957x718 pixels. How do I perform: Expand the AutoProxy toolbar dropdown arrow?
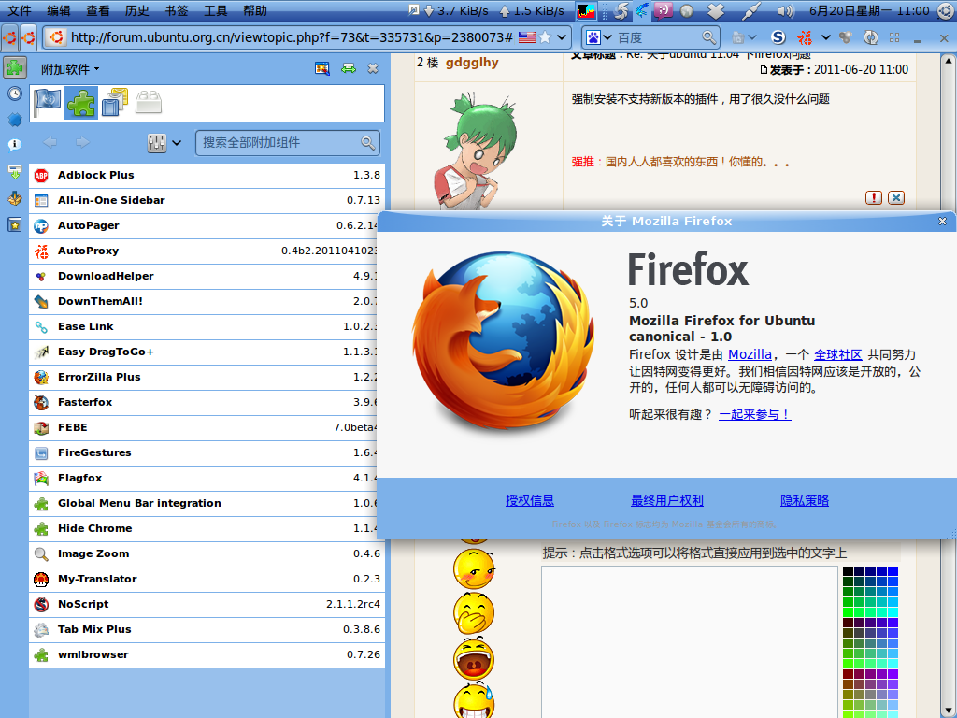coord(826,37)
